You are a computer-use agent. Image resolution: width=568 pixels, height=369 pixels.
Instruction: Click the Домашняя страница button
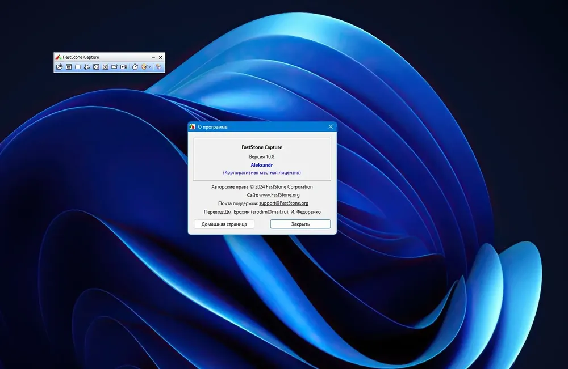[x=224, y=224]
